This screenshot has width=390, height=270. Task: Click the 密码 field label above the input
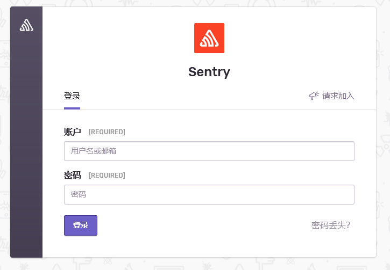point(73,175)
